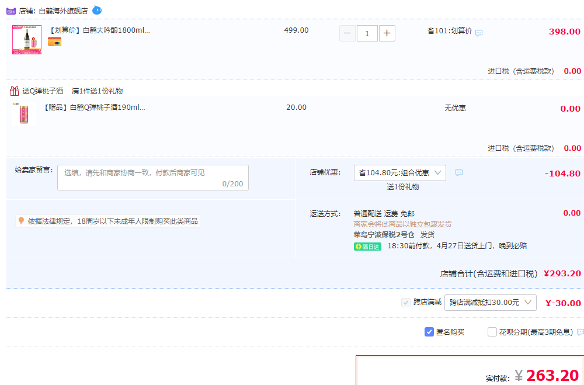Image resolution: width=584 pixels, height=385 pixels.
Task: Click the orange card icon under product title
Action: click(x=55, y=41)
